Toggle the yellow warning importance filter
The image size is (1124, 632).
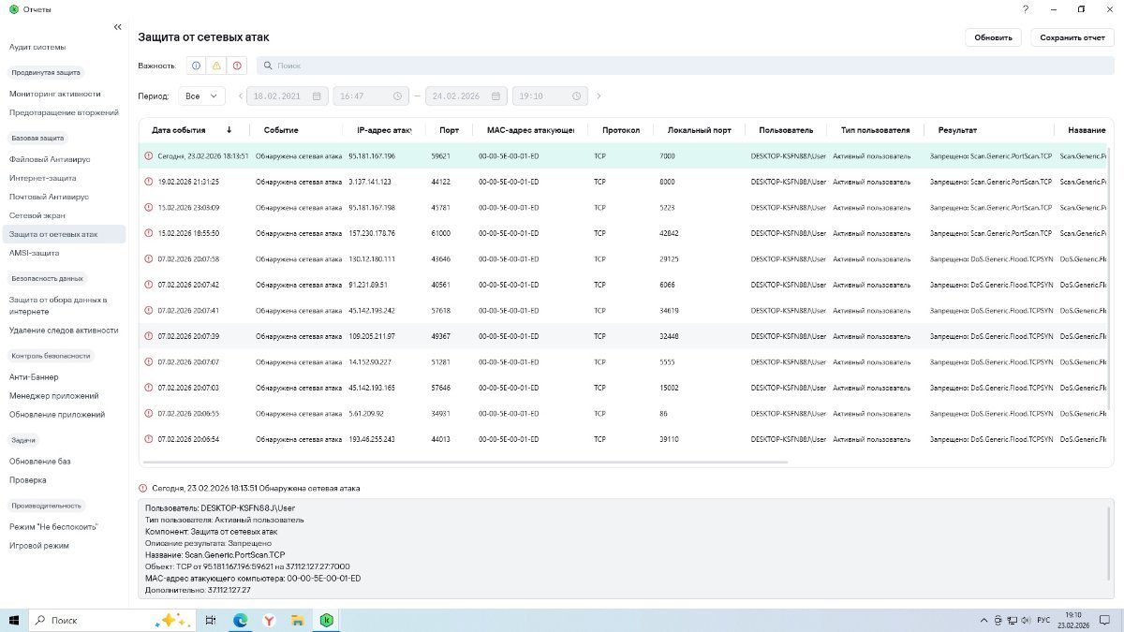click(x=216, y=66)
